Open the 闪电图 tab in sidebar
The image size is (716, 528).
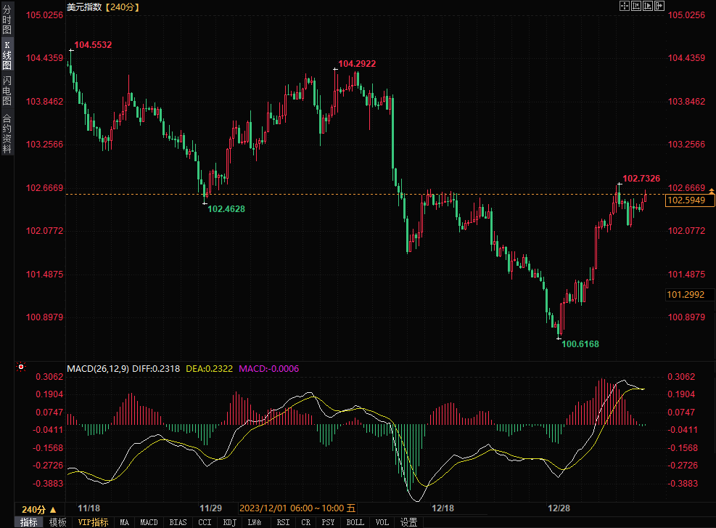7,90
